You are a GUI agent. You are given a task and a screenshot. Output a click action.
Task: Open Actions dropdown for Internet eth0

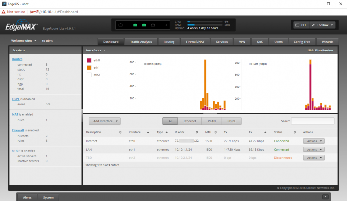pos(314,141)
